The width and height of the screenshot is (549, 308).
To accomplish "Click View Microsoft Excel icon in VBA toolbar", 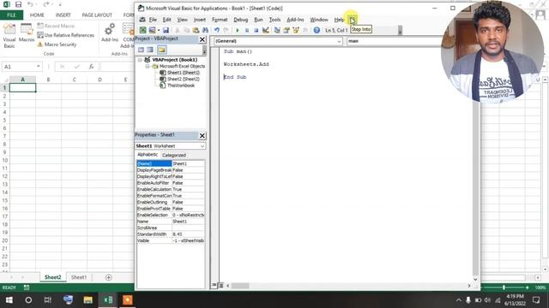I will [x=142, y=31].
